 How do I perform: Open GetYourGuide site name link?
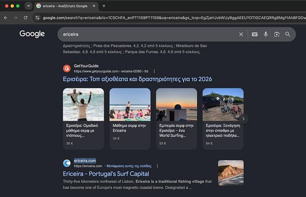86,66
